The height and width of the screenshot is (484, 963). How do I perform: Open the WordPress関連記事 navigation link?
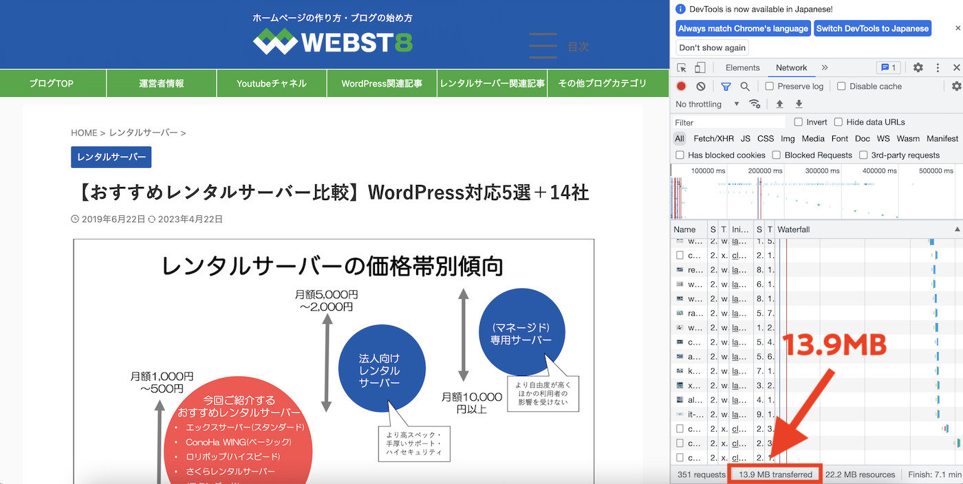[x=382, y=82]
